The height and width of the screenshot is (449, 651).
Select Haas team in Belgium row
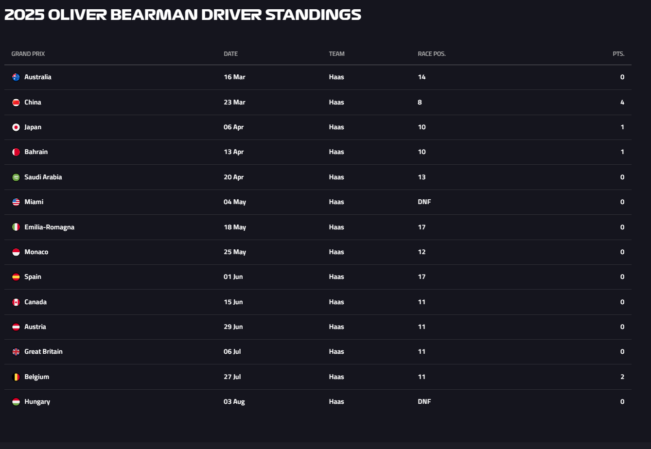pos(336,377)
